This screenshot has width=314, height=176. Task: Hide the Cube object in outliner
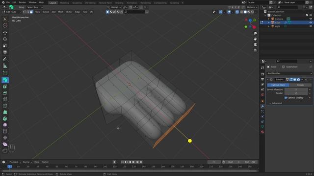[311, 22]
